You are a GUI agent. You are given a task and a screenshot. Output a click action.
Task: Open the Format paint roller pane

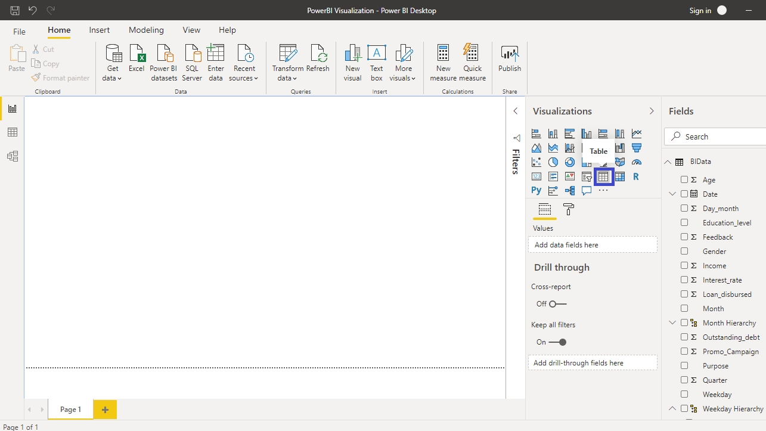pyautogui.click(x=568, y=209)
